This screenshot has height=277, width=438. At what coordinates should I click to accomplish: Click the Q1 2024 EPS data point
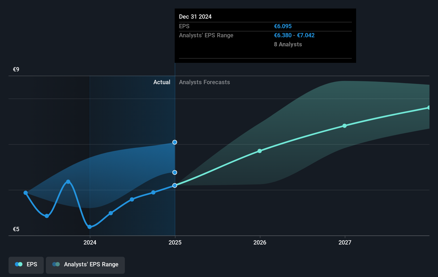111,213
